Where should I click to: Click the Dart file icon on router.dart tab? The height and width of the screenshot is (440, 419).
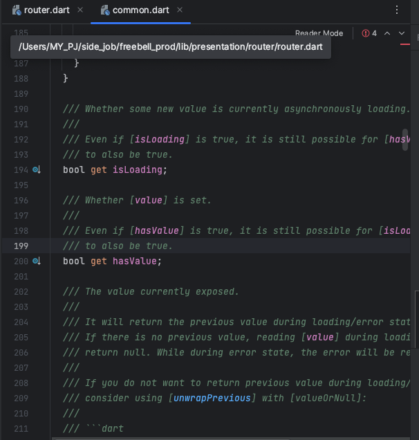(17, 10)
